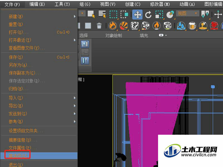Open the 创建(C) menu
Image resolution: width=223 pixels, height=167 pixels.
pyautogui.click(x=133, y=4)
